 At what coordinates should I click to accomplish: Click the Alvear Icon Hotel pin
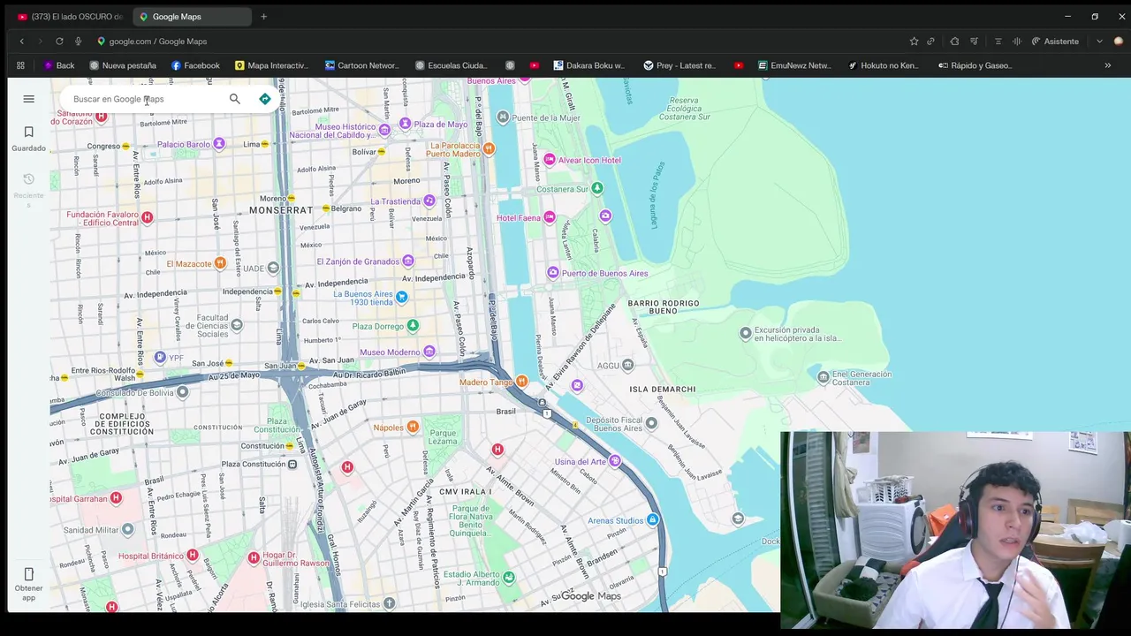click(550, 160)
